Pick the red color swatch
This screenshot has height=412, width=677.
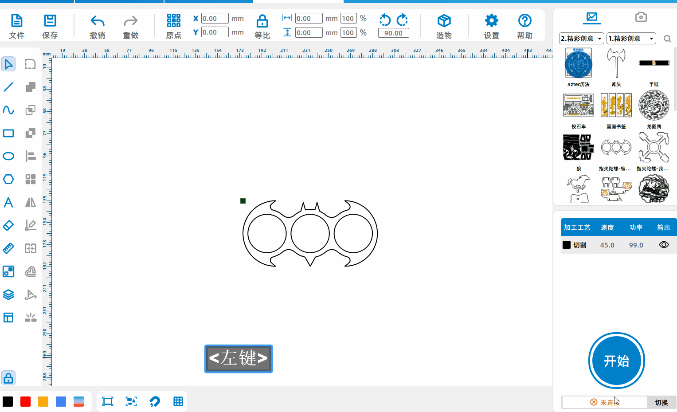click(x=26, y=402)
